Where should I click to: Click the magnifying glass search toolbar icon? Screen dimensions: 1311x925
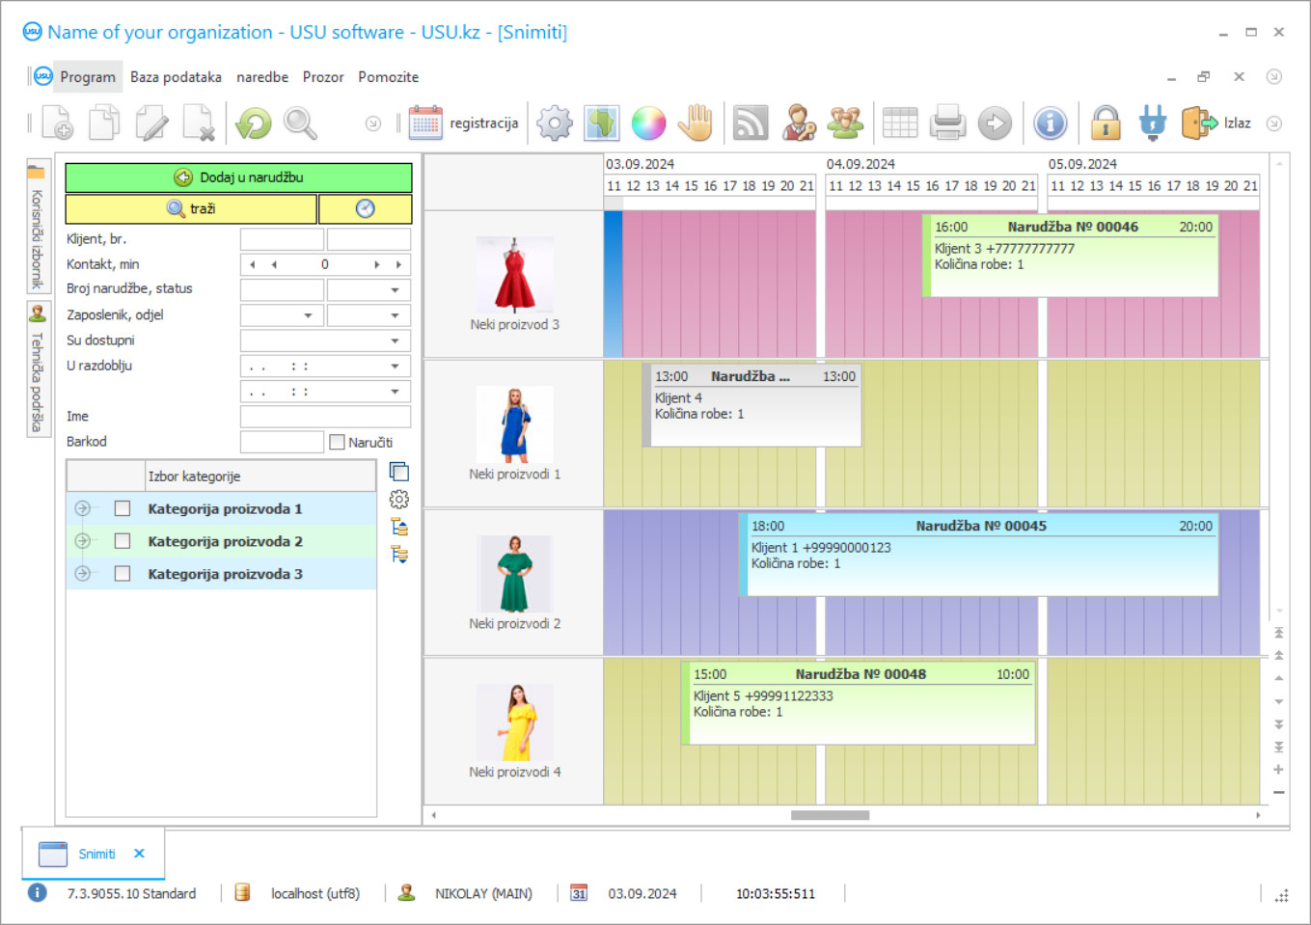[300, 122]
